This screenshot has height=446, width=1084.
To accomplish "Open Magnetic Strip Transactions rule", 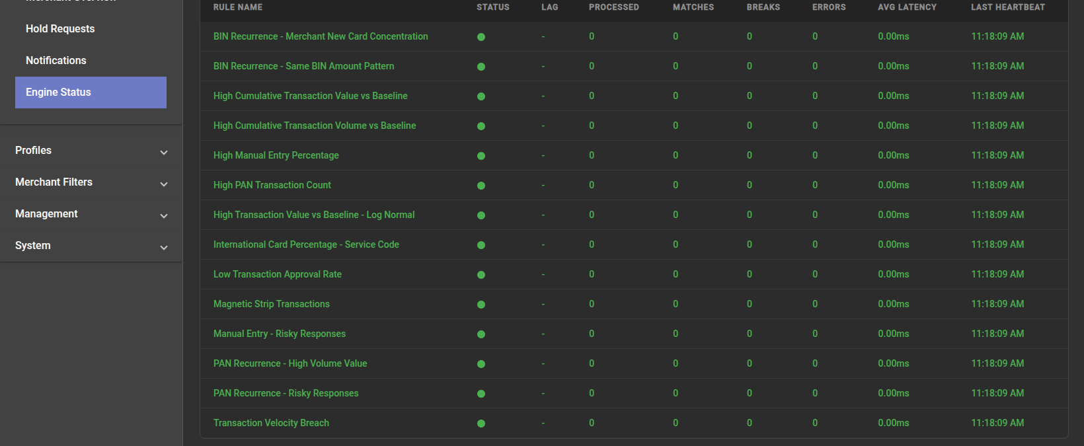I will [271, 304].
